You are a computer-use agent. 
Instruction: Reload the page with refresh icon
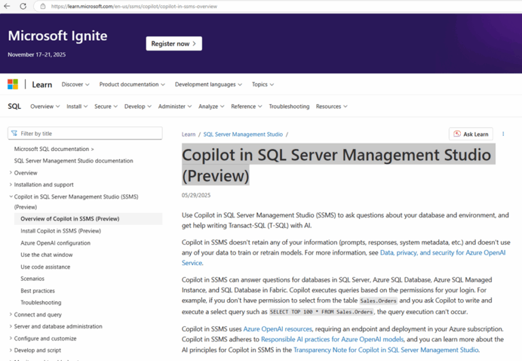pos(23,6)
